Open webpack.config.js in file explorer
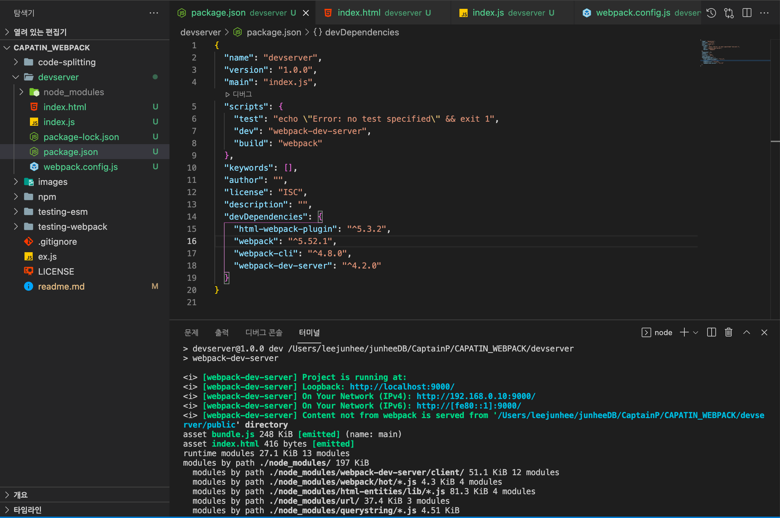 point(80,167)
